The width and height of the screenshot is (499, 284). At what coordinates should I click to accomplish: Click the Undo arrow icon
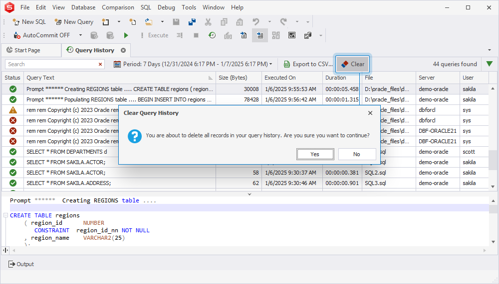point(255,22)
